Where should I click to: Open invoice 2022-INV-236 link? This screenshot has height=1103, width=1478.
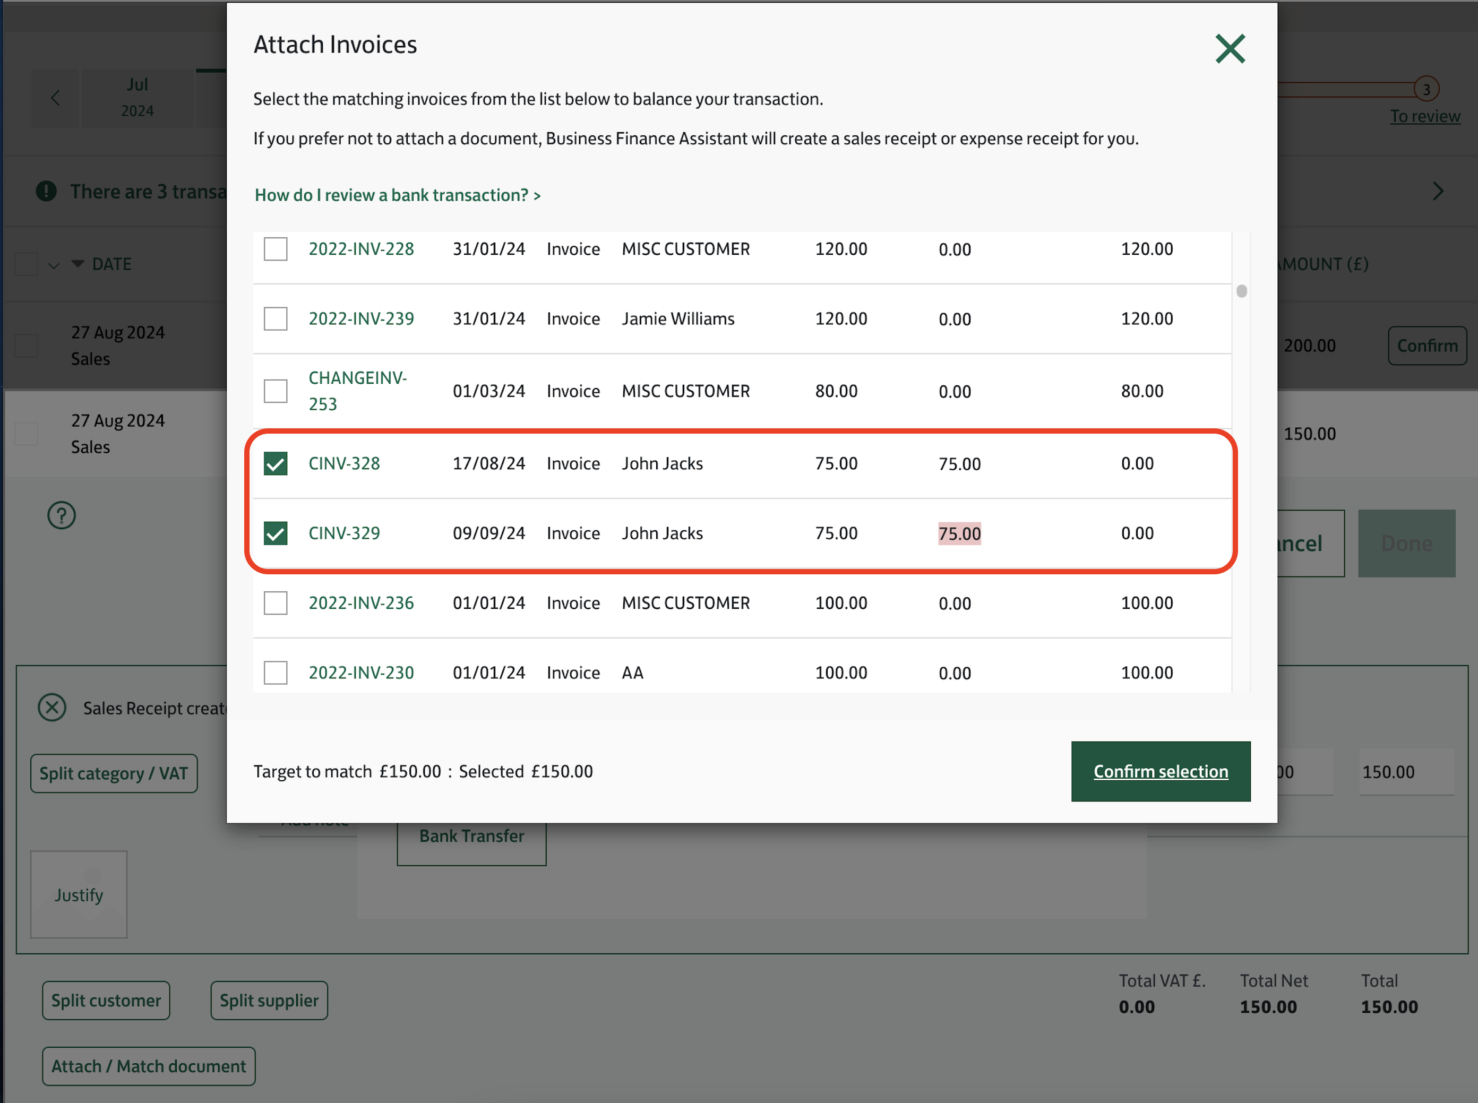click(x=362, y=603)
